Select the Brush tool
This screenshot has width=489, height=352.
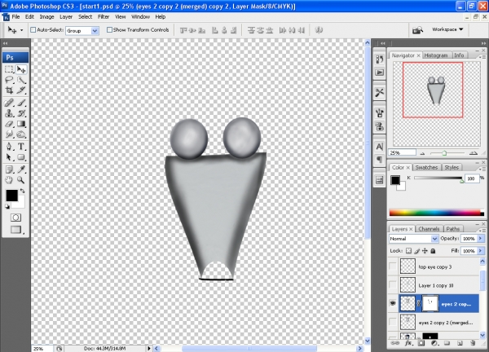(21, 103)
